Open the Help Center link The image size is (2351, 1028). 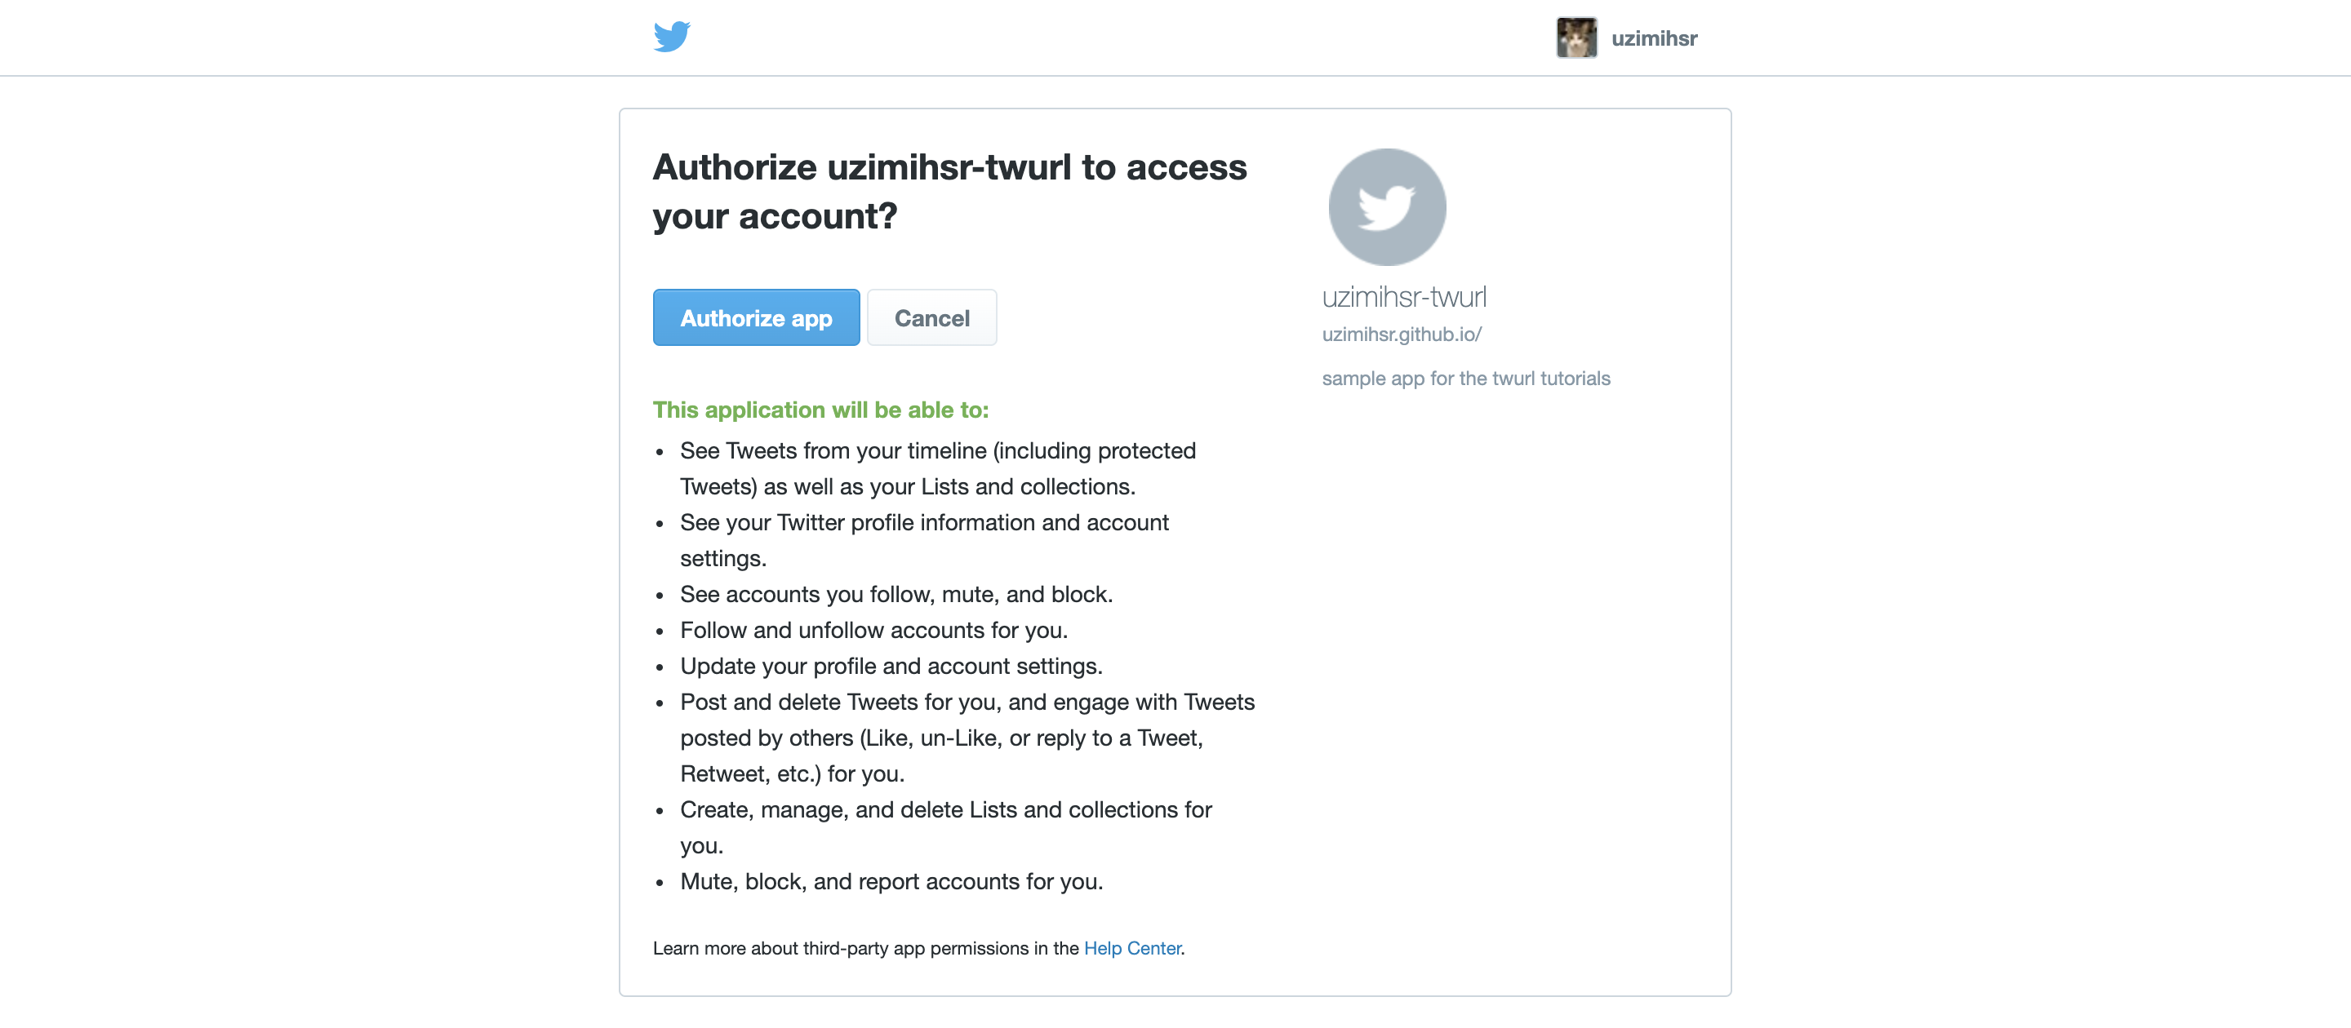[x=1131, y=948]
